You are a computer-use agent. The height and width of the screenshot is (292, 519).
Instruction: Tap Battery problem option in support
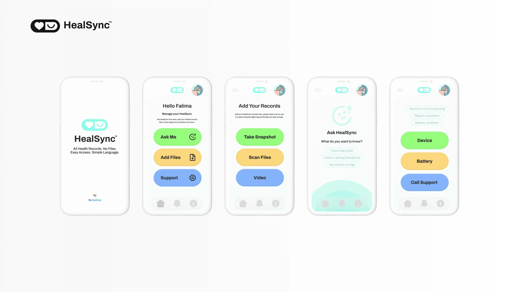pyautogui.click(x=427, y=123)
